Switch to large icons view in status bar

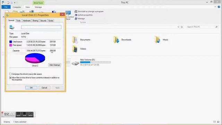218,122
